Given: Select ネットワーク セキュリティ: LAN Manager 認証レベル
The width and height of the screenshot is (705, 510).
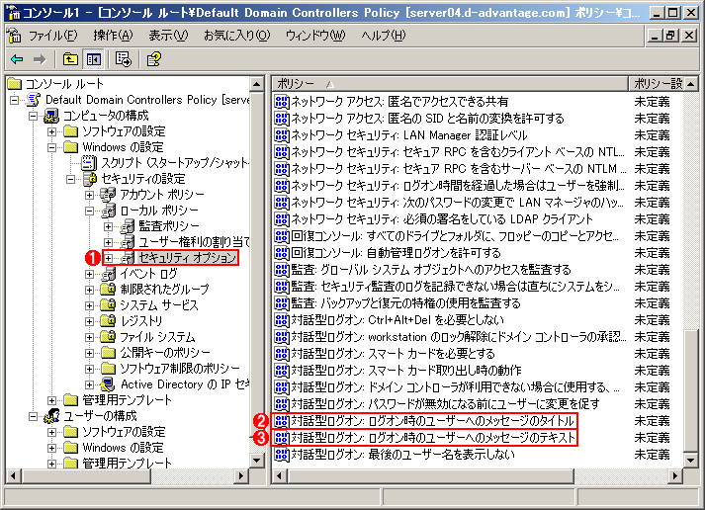Looking at the screenshot, I should (409, 135).
